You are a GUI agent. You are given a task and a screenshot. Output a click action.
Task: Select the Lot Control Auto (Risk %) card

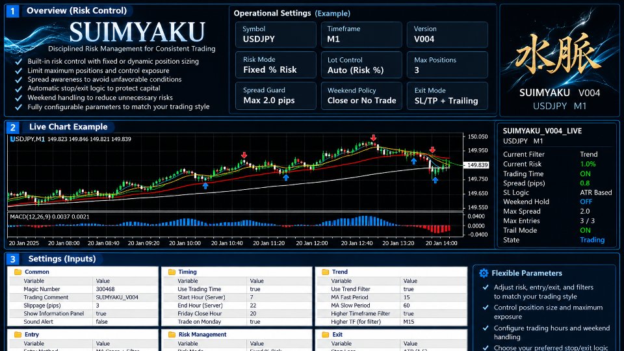pyautogui.click(x=361, y=65)
